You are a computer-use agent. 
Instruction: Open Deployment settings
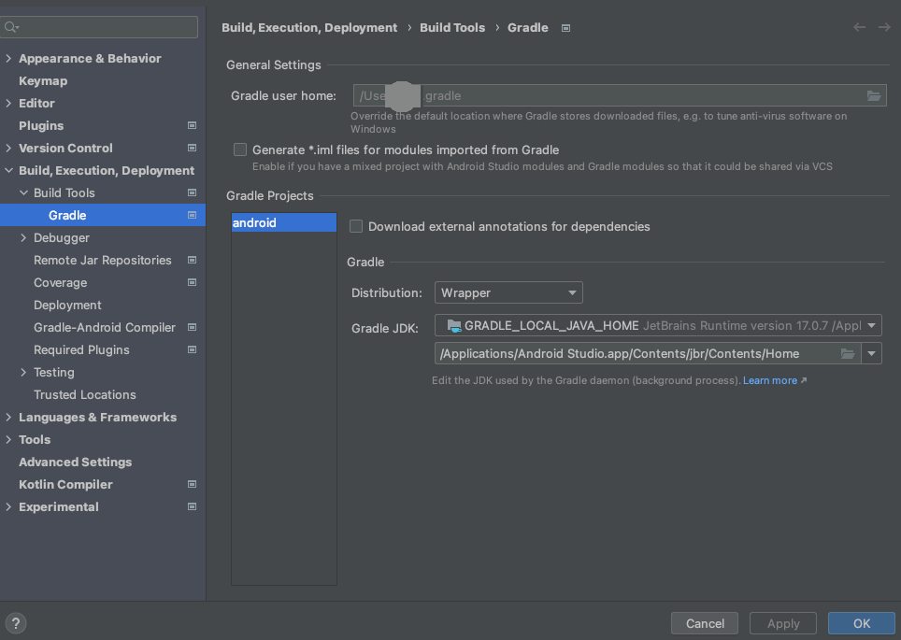[67, 306]
